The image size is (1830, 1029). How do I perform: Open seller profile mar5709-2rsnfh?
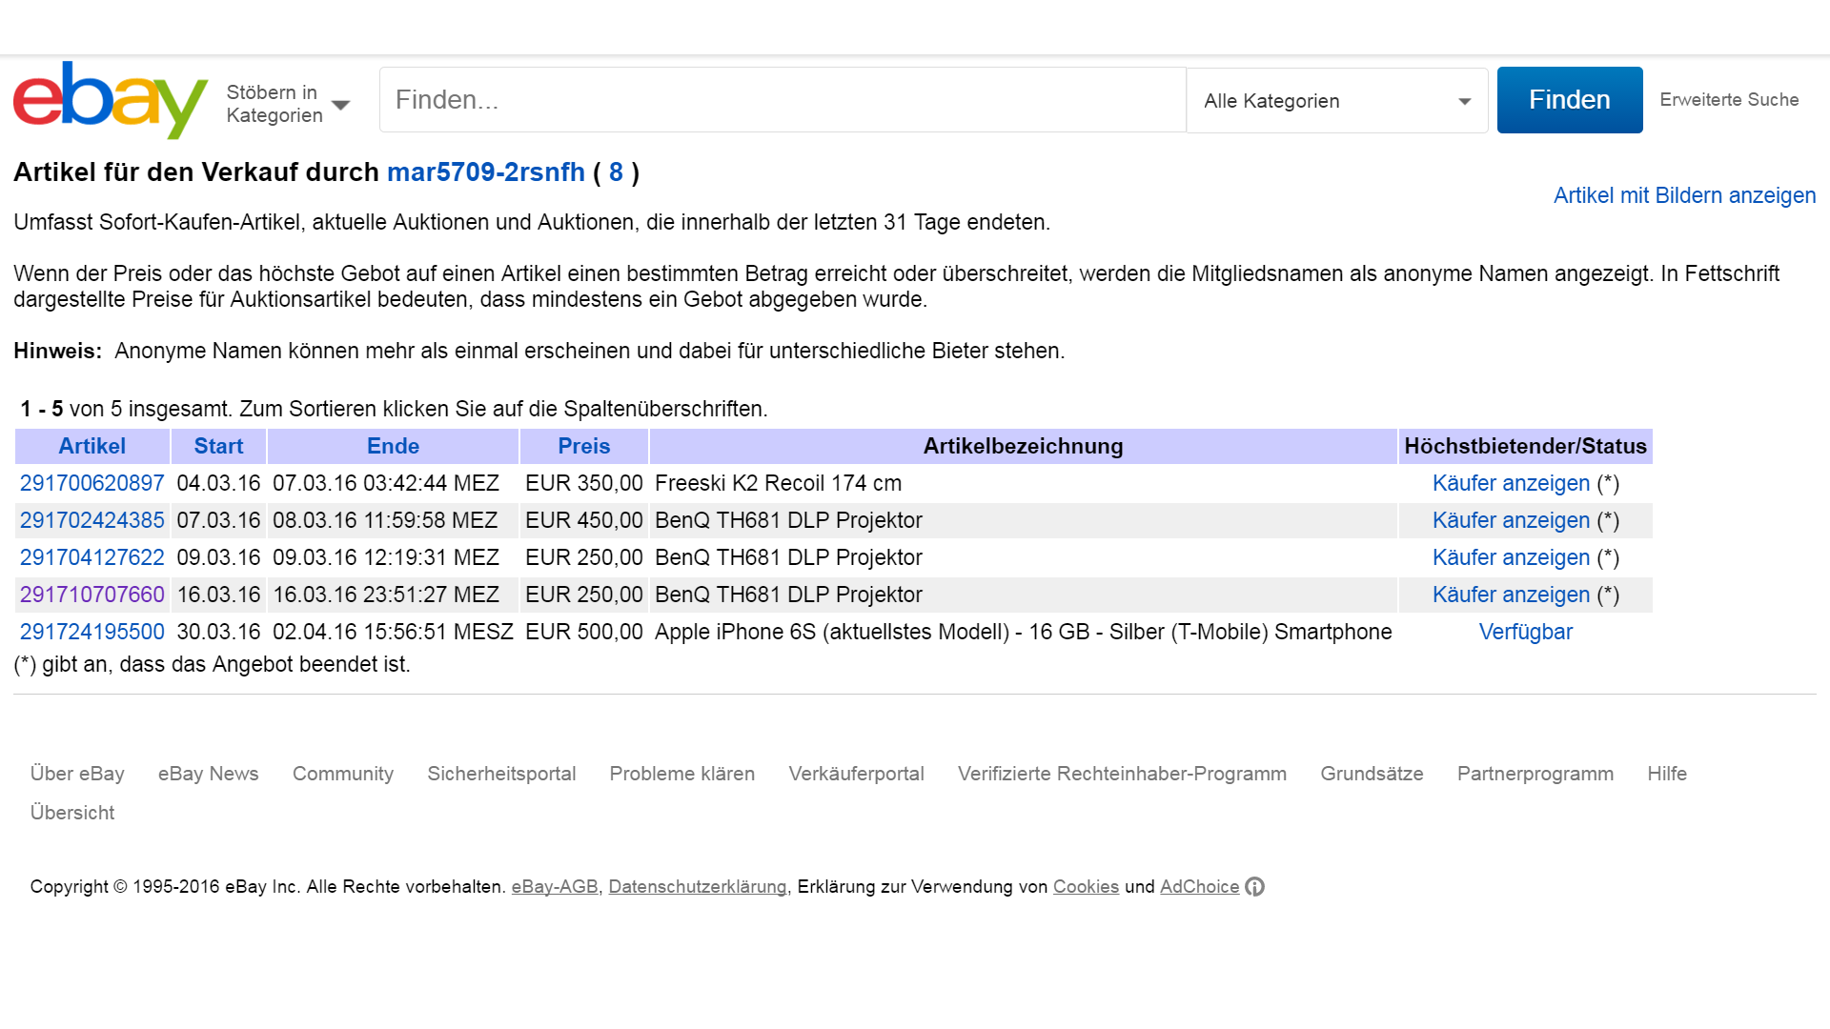click(486, 172)
